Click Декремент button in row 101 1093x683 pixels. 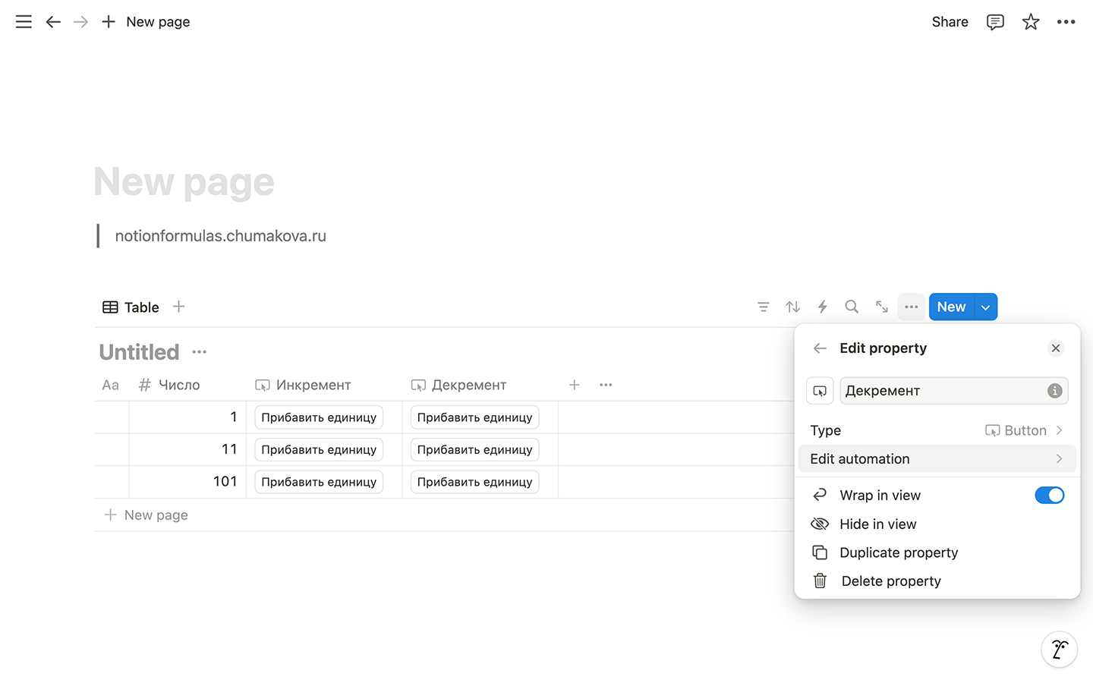(474, 482)
